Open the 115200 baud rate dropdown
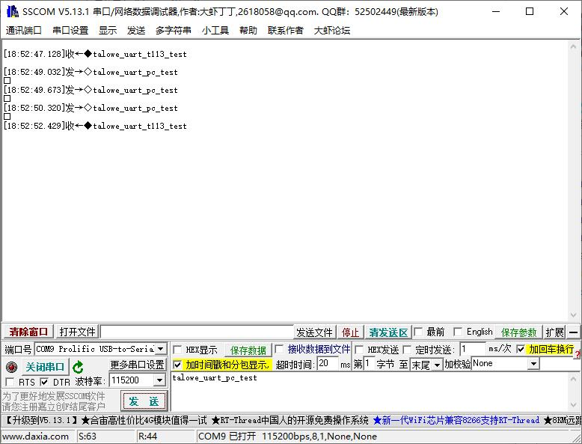 pos(159,380)
